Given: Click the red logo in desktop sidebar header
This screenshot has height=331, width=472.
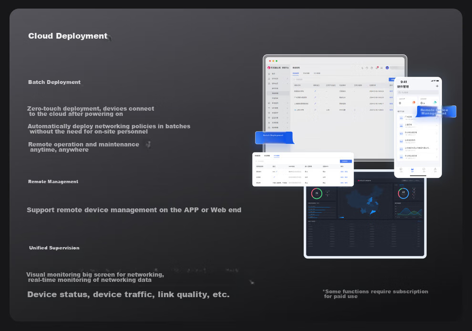Looking at the screenshot, I should 269,68.
